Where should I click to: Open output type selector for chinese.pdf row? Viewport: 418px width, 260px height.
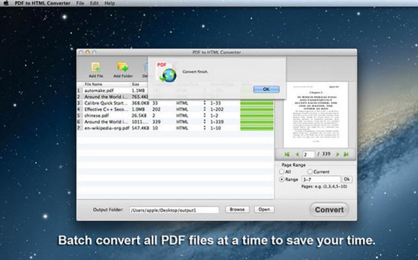coord(204,115)
